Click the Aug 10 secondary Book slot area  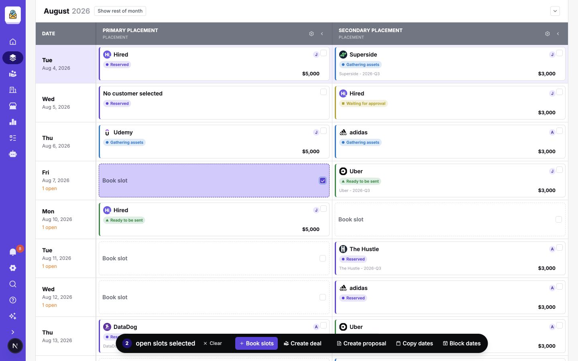(450, 219)
